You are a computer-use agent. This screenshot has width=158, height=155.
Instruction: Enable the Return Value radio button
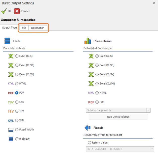pos(89,143)
